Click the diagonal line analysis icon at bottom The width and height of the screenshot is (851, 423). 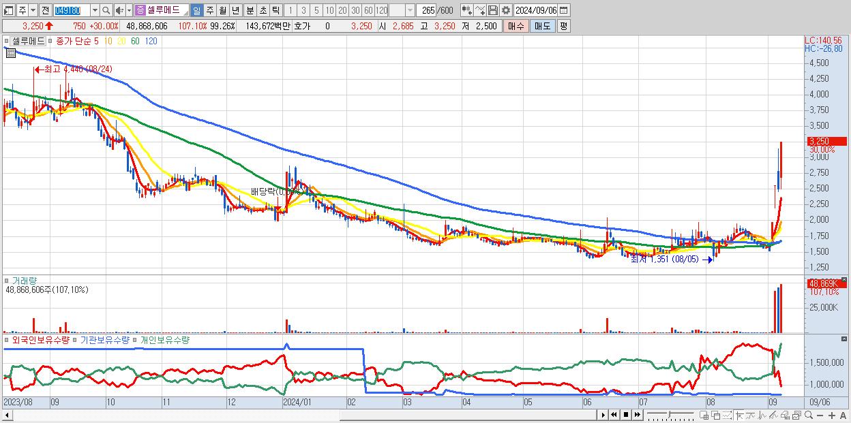click(773, 415)
